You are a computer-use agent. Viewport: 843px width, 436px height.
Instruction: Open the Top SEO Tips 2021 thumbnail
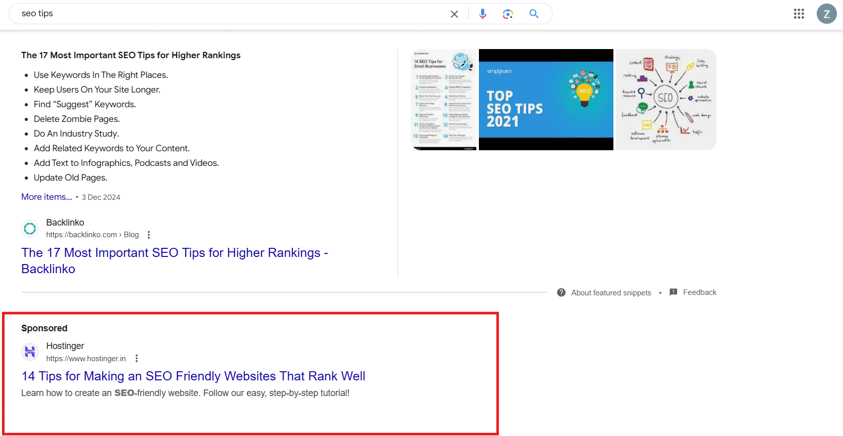click(x=546, y=100)
